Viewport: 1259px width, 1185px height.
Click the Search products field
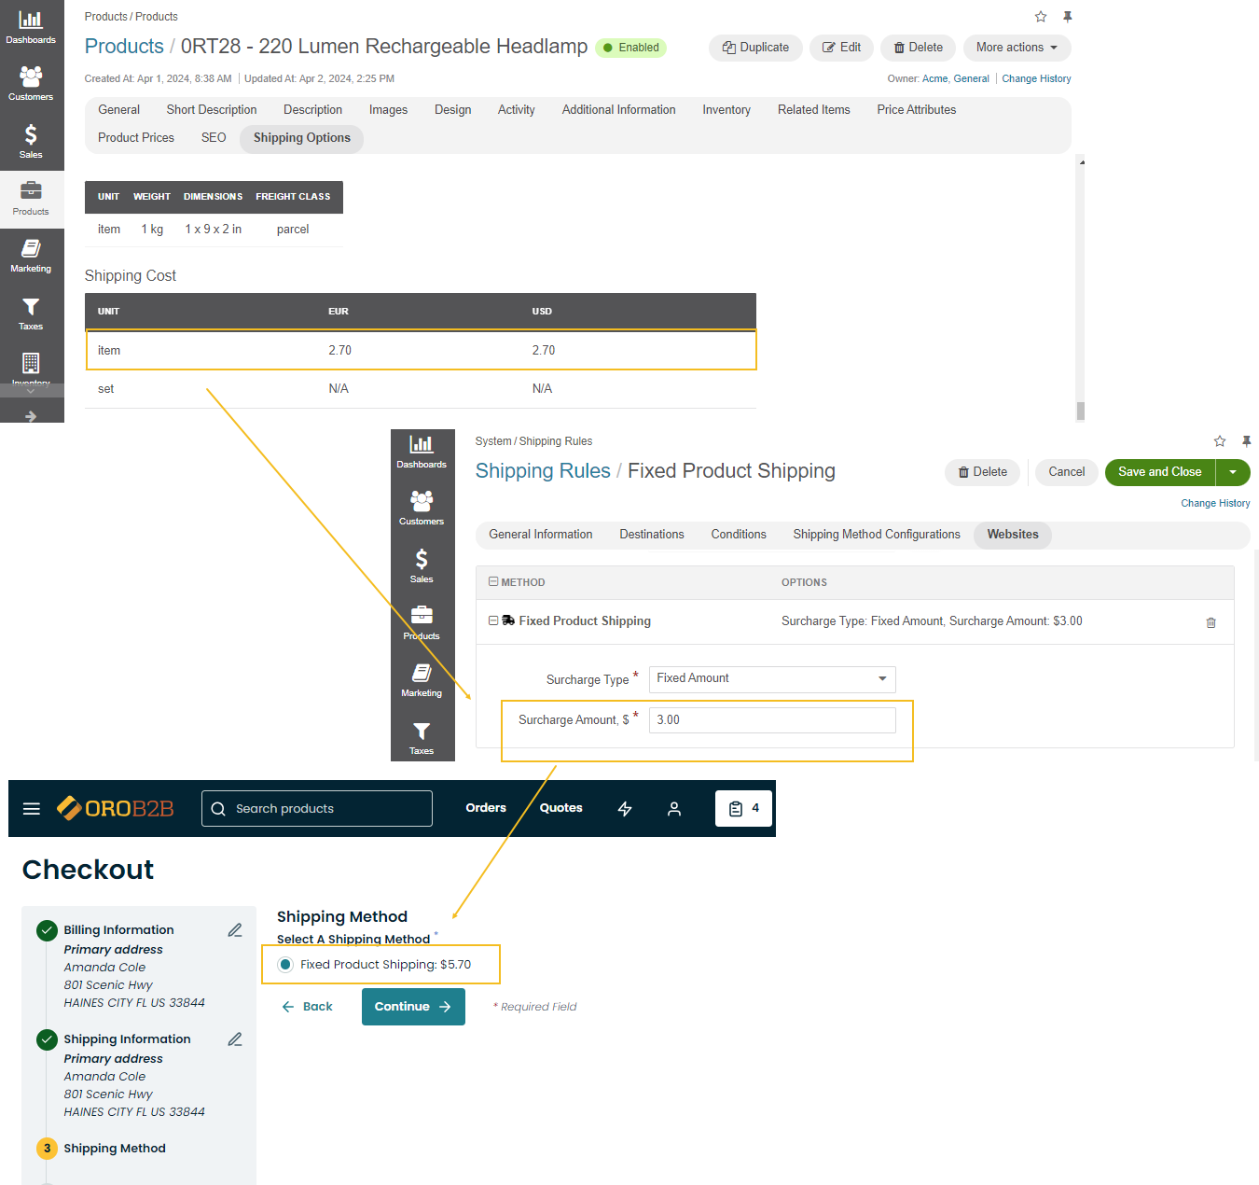(x=317, y=809)
